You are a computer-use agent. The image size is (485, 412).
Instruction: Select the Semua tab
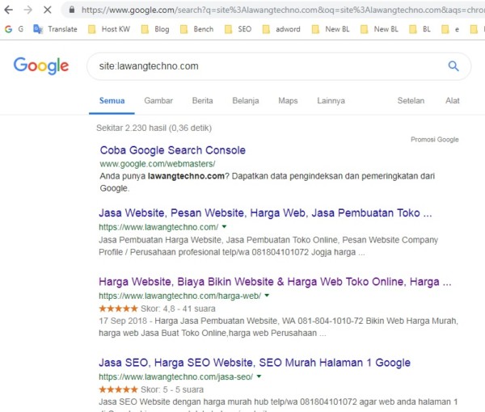pos(112,101)
